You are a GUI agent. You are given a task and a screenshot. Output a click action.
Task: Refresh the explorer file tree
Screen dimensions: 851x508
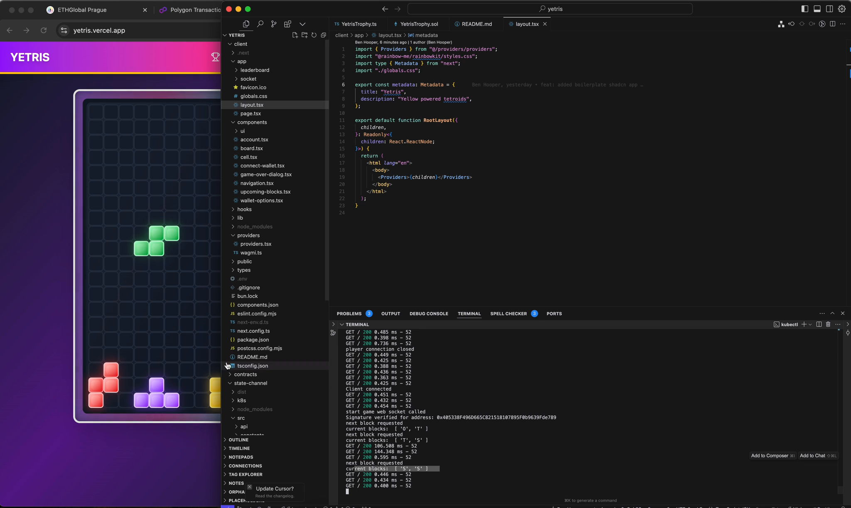(x=314, y=35)
